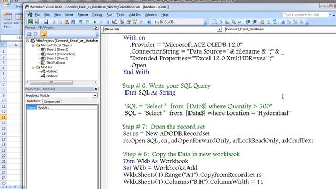Open the View menu
Image resolution: width=336 pixels, height=189 pixels.
[57, 15]
